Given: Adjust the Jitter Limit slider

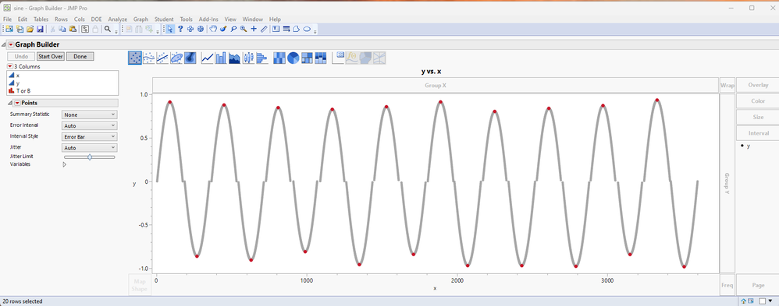Looking at the screenshot, I should (x=90, y=157).
